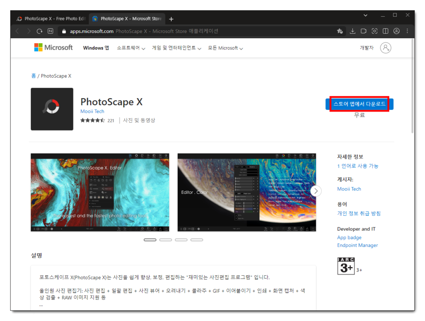Click the N icon beside the refresh button

pyautogui.click(x=50, y=31)
